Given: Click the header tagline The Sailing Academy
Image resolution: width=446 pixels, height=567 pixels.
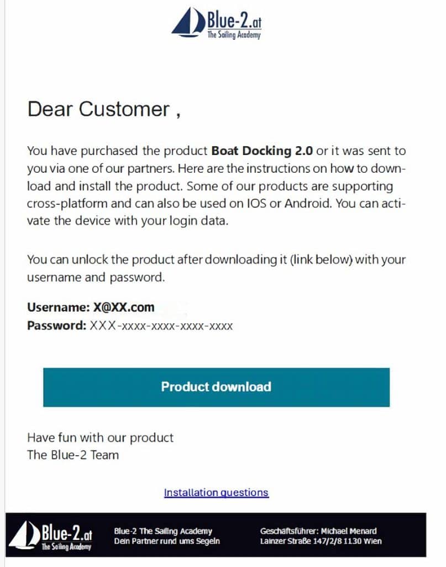Looking at the screenshot, I should click(233, 35).
